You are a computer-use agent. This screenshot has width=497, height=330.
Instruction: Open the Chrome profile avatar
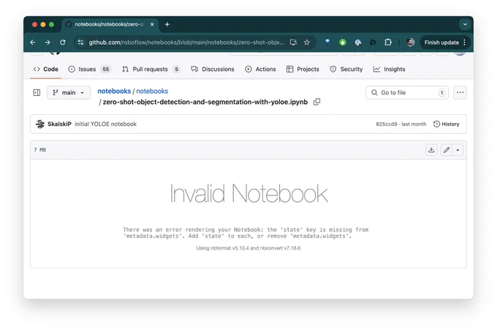[410, 42]
